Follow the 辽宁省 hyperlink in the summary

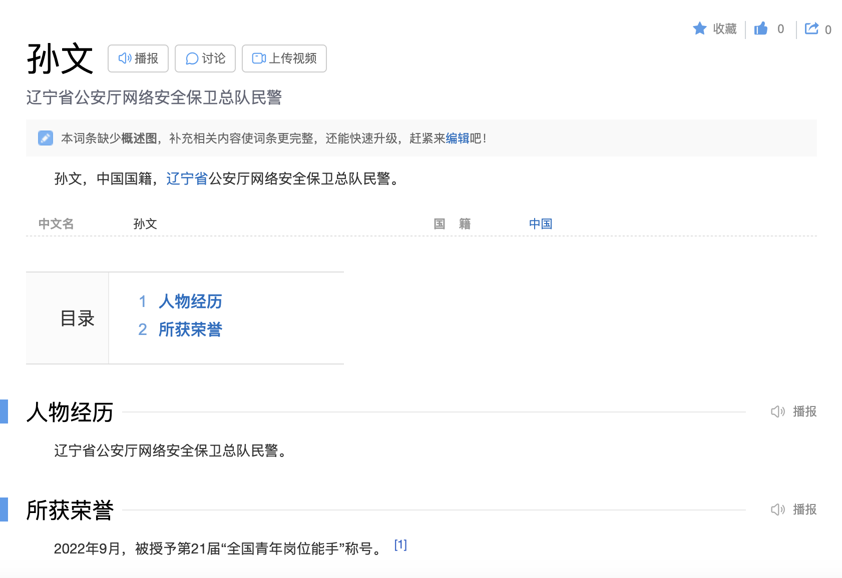coord(187,178)
